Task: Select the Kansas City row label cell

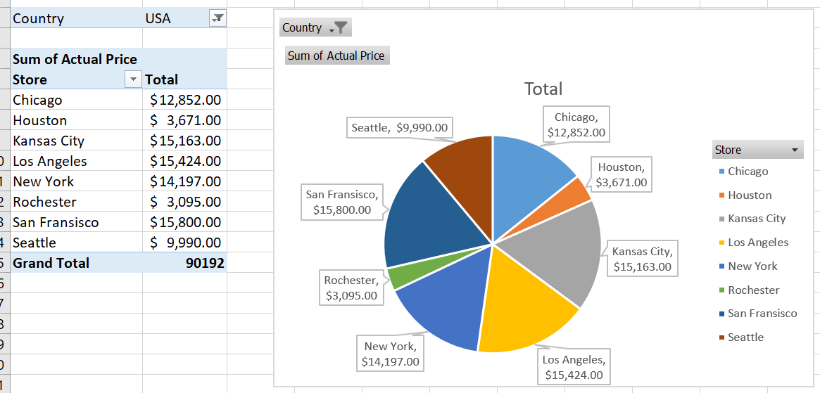Action: (76, 141)
